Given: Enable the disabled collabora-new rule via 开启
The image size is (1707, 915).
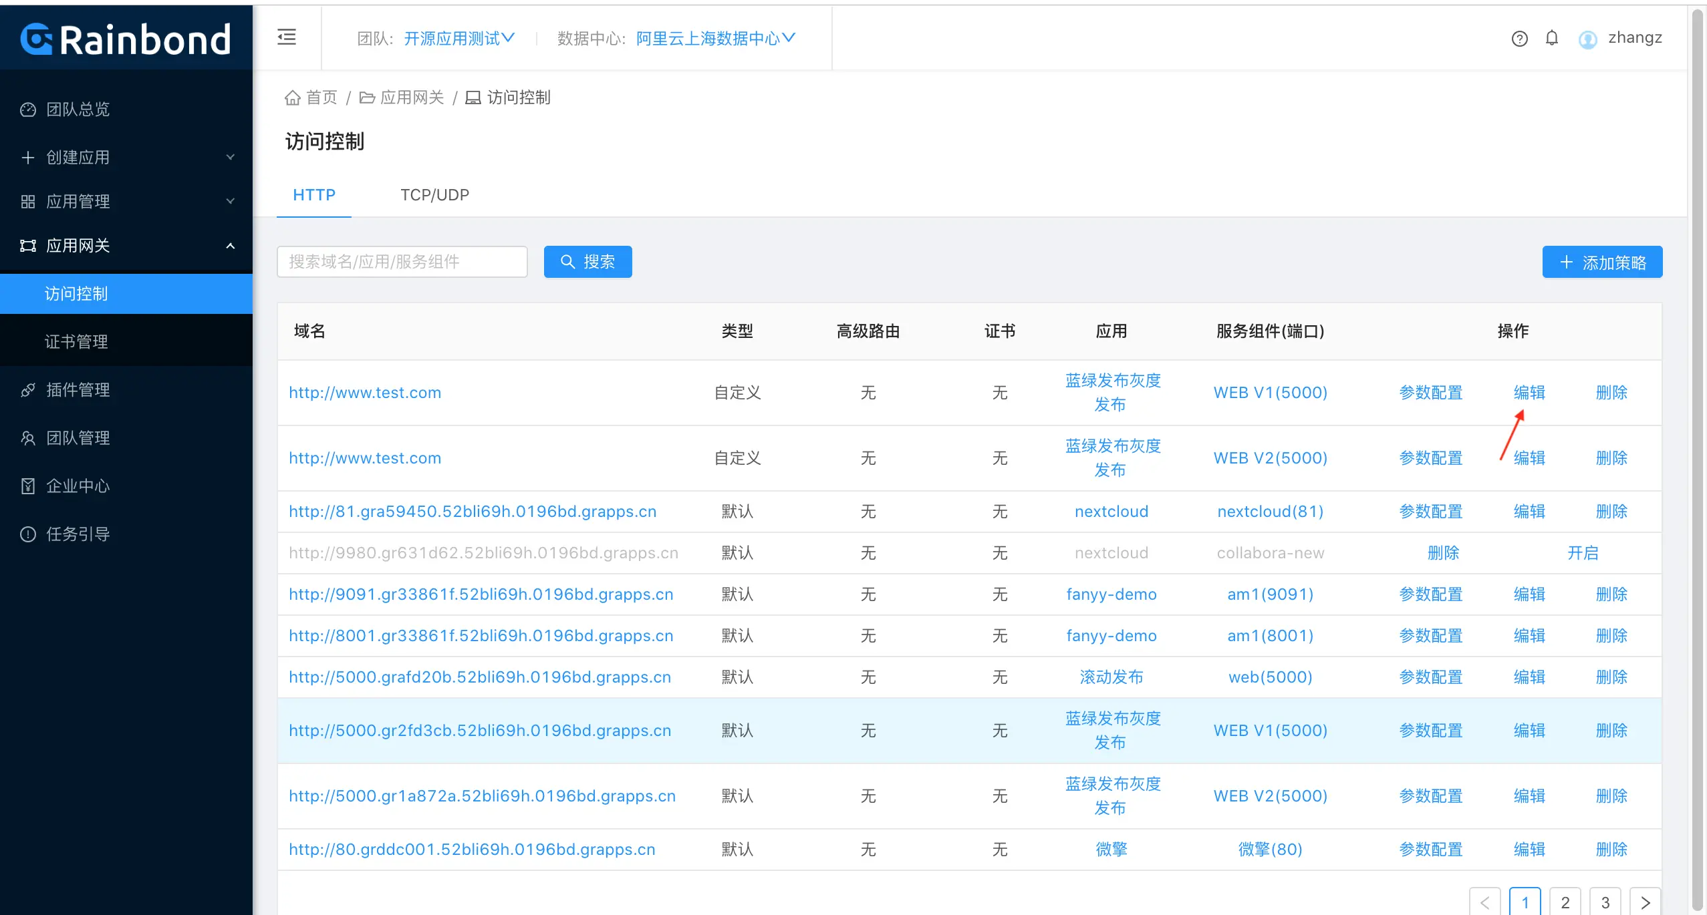Looking at the screenshot, I should tap(1583, 553).
